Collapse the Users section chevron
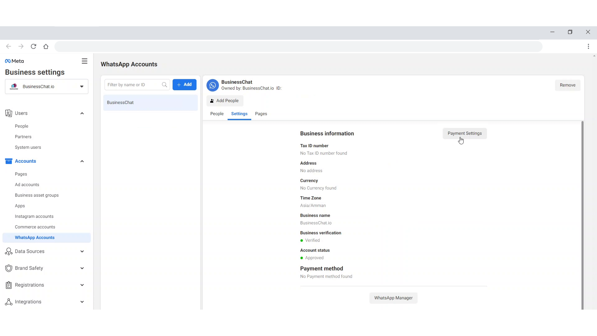Viewport: 597px width, 336px height. [82, 113]
